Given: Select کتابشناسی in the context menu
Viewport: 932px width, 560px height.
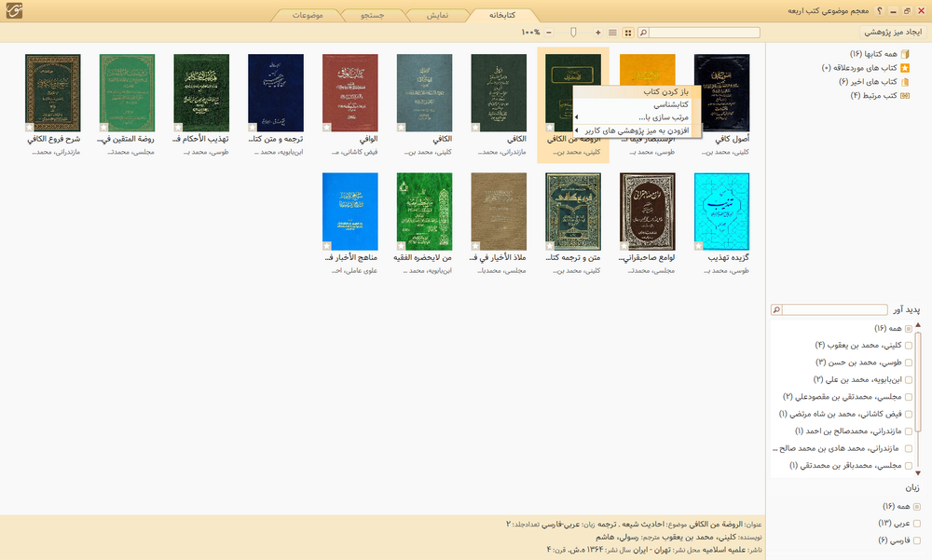Looking at the screenshot, I should [x=637, y=104].
